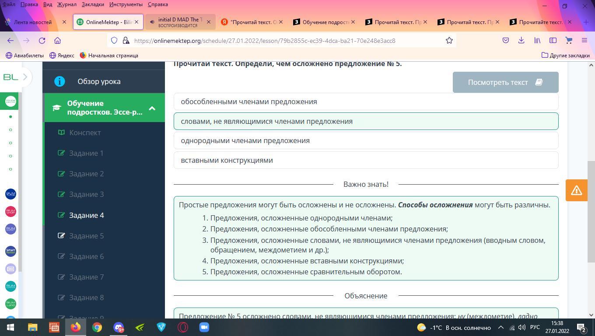Open the orange warning report icon
This screenshot has height=336, width=595.
(576, 190)
